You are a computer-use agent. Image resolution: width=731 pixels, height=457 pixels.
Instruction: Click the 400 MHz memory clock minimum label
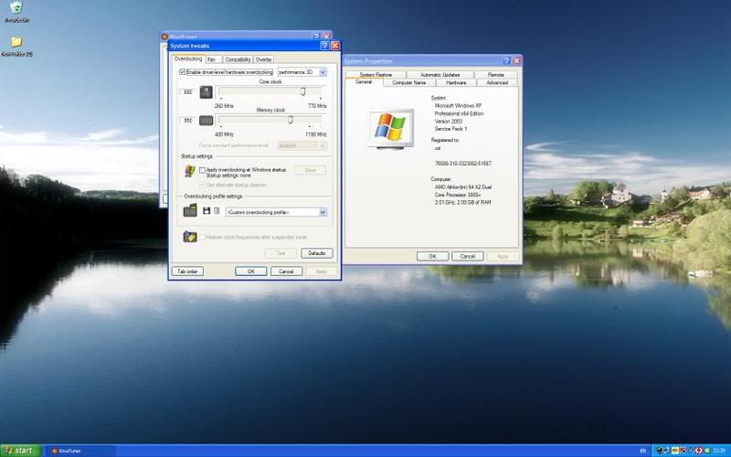pyautogui.click(x=224, y=134)
